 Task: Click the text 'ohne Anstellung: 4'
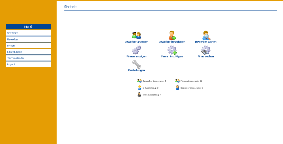(x=152, y=95)
